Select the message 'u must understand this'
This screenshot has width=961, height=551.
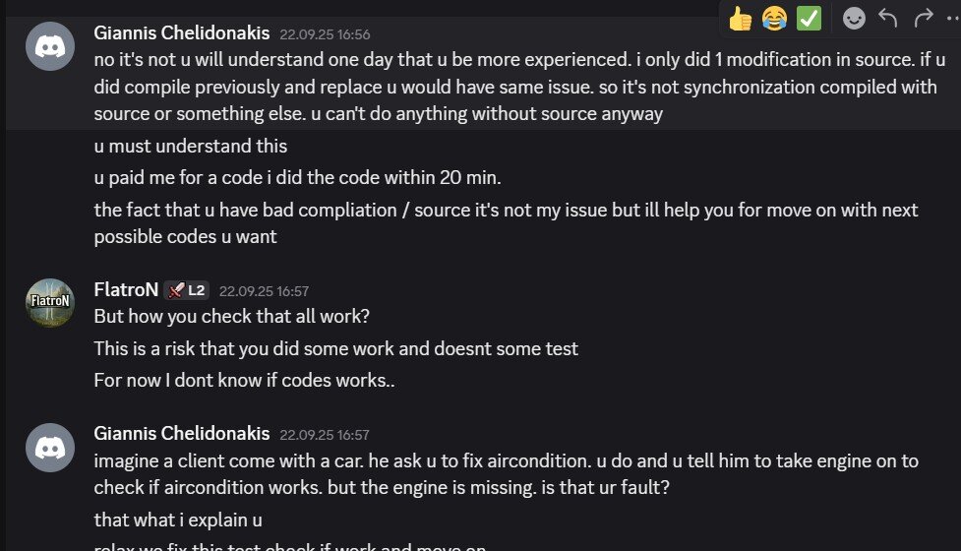[191, 146]
